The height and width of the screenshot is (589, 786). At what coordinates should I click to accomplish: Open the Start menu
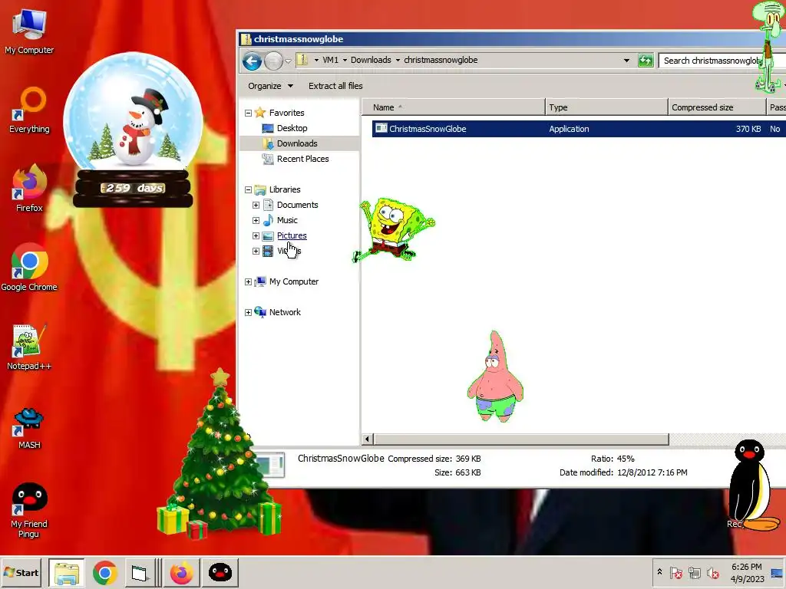click(21, 573)
